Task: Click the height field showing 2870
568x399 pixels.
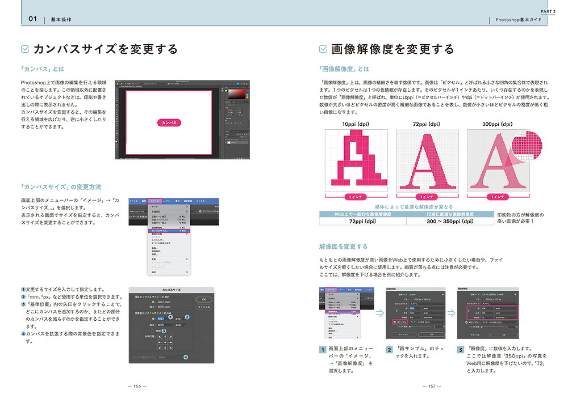Action: pos(165,325)
